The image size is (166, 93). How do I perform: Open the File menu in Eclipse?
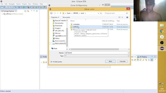(x=2, y=4)
